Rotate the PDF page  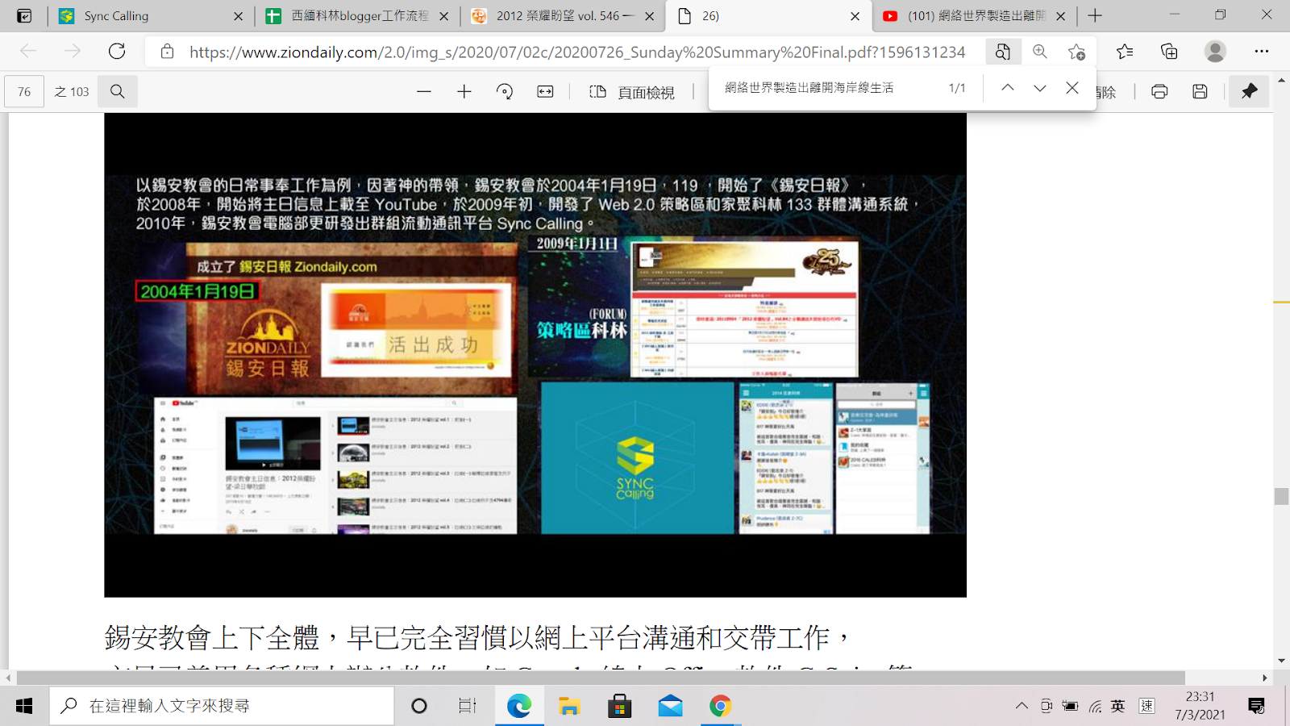[x=505, y=92]
